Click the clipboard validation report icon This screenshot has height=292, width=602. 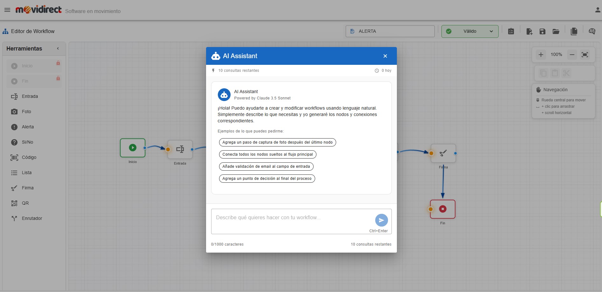pos(511,31)
